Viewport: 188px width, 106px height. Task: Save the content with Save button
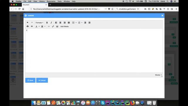(x=30, y=80)
